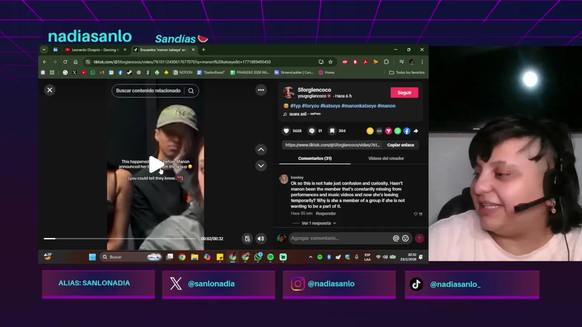Insert a mention with the @ icon

pyautogui.click(x=396, y=238)
